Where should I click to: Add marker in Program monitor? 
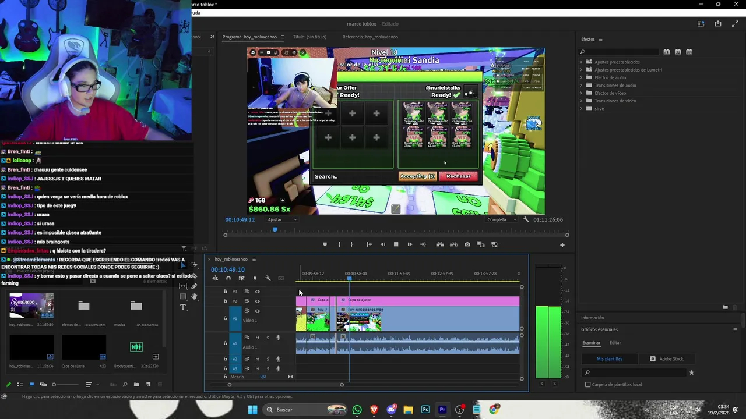[x=325, y=244]
